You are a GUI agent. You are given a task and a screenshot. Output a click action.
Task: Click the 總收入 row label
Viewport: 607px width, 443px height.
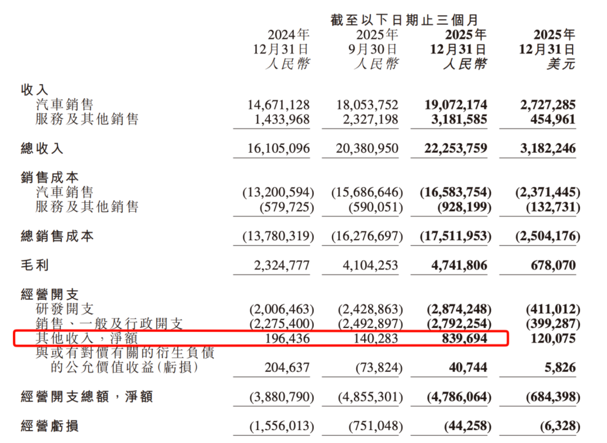click(x=42, y=148)
